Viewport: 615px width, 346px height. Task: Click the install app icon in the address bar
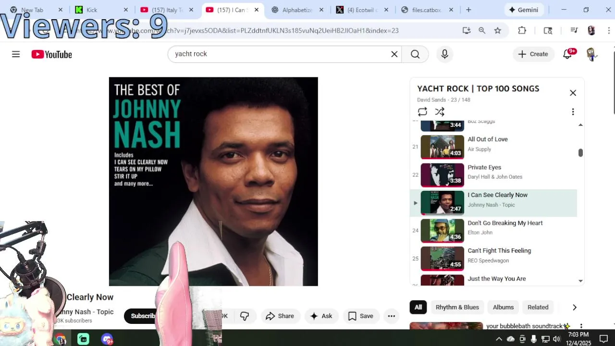466,30
